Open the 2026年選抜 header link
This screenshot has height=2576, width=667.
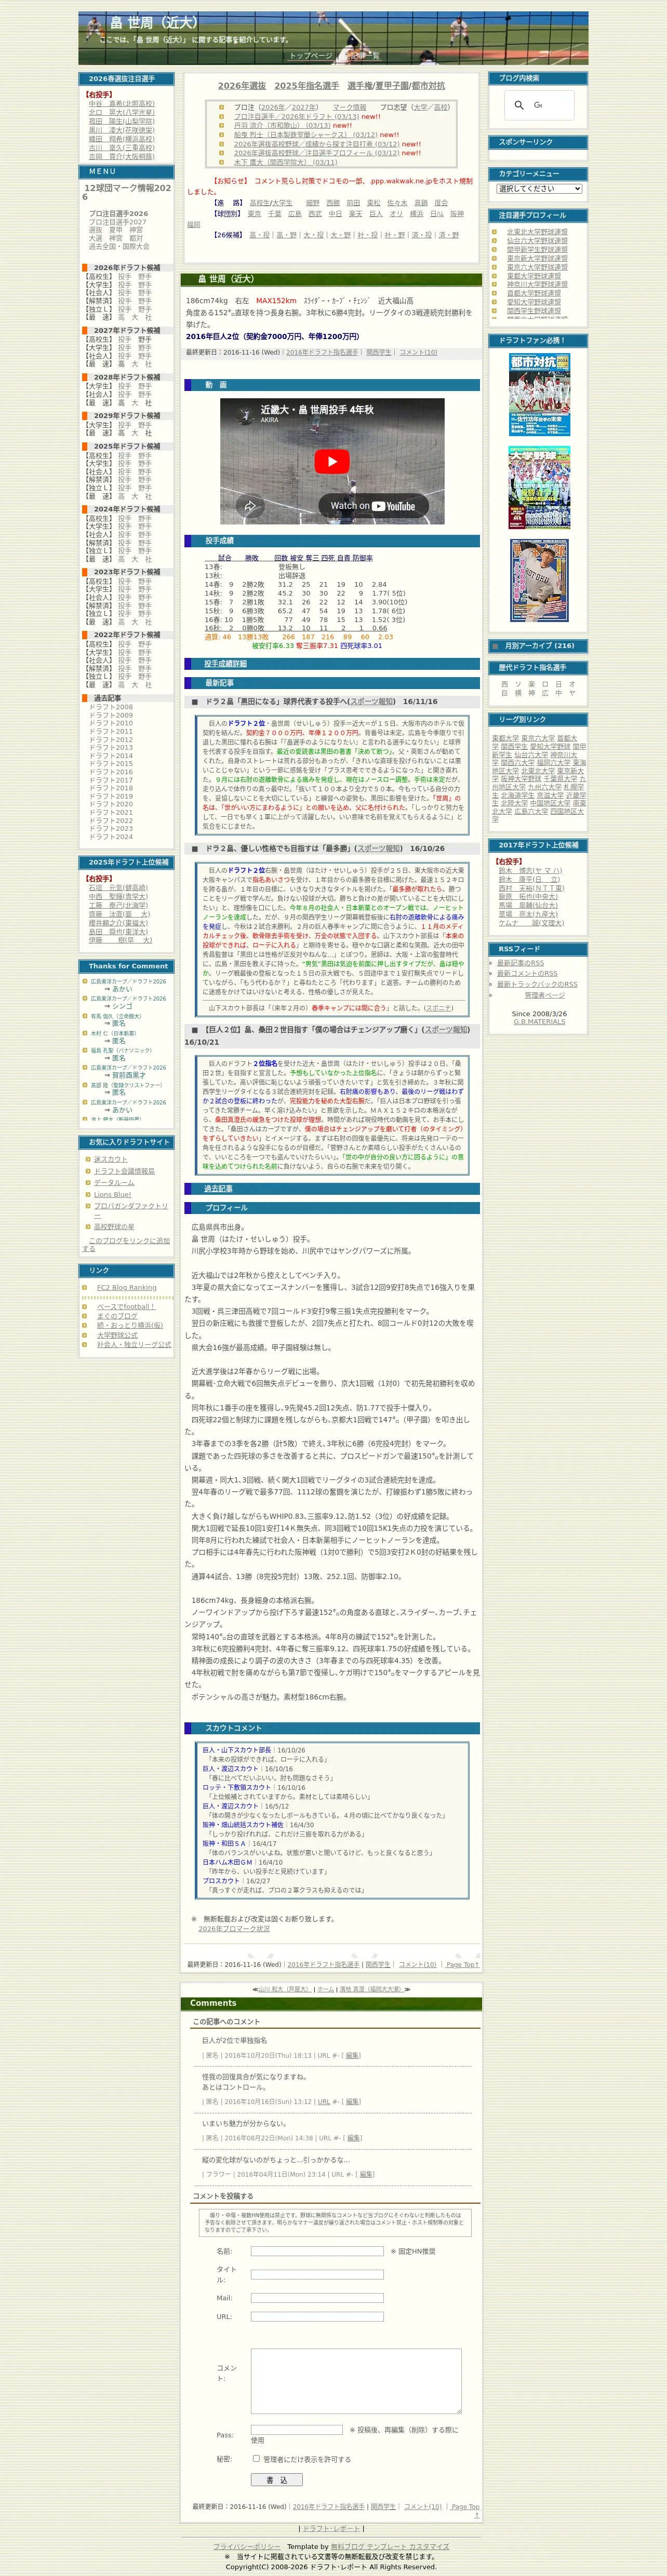click(242, 86)
